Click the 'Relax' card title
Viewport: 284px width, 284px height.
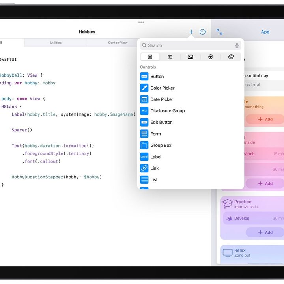(x=240, y=250)
